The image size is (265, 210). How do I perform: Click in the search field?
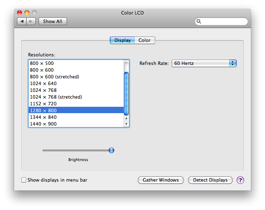pyautogui.click(x=221, y=21)
